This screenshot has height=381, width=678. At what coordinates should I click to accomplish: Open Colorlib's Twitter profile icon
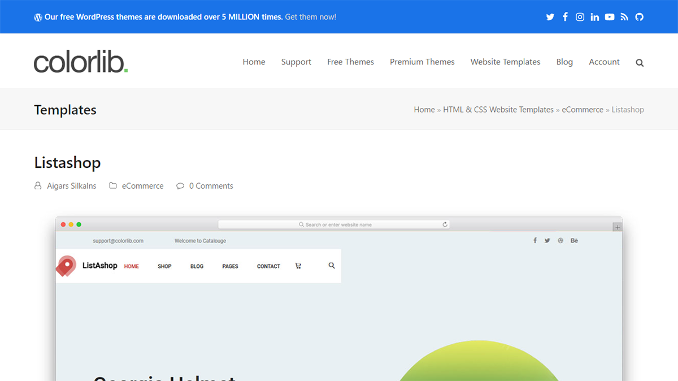point(550,16)
